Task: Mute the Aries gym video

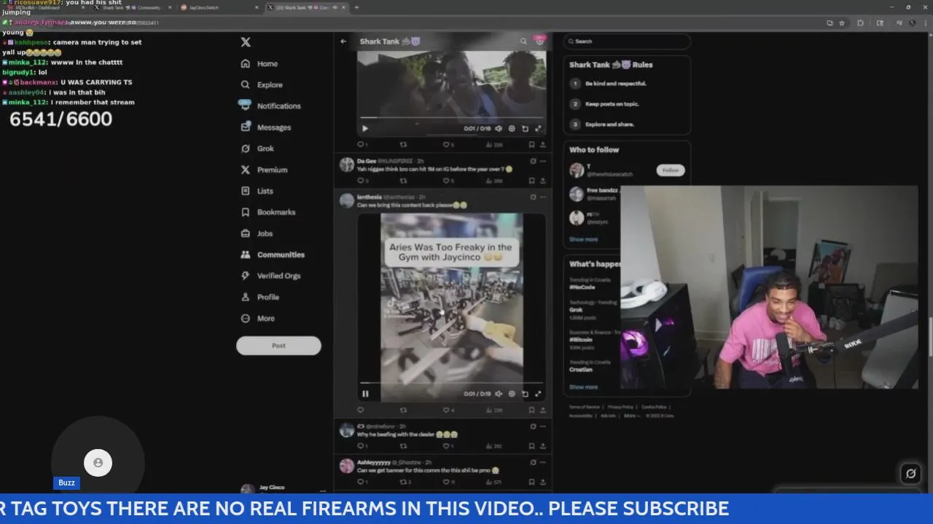Action: (499, 394)
